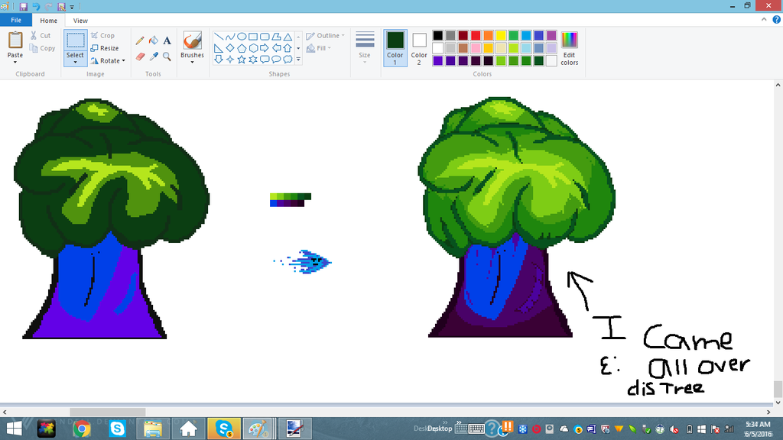This screenshot has height=440, width=783.
Task: Switch to the View tab
Action: [x=80, y=21]
